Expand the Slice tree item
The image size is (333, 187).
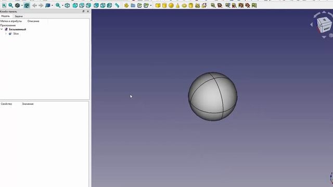6,34
